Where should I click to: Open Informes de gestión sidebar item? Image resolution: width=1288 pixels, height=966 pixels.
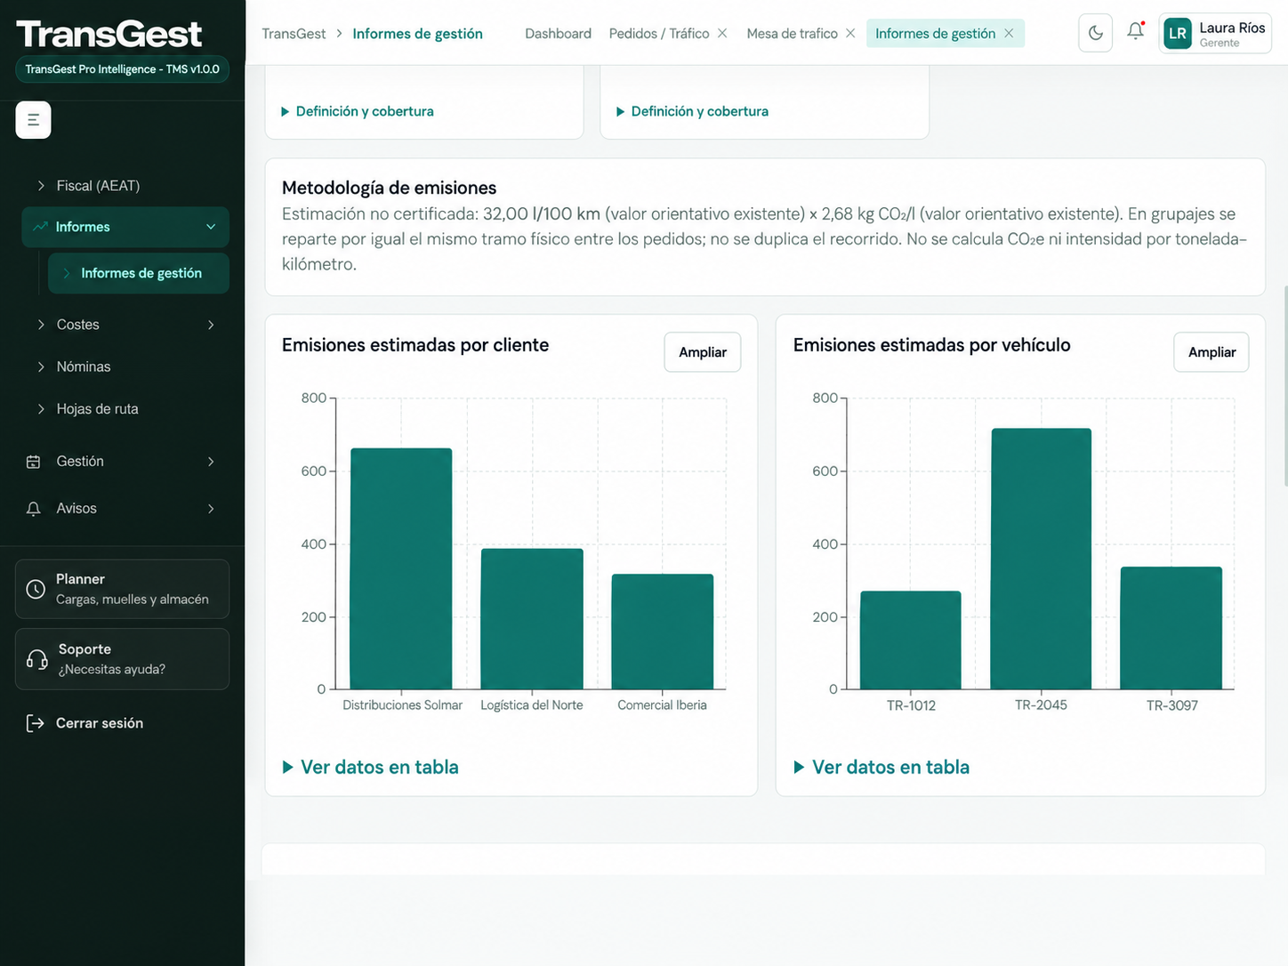click(139, 273)
